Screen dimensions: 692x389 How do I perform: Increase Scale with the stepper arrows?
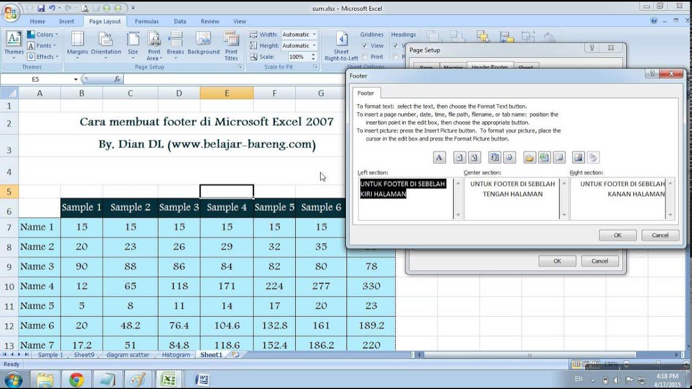tap(313, 55)
